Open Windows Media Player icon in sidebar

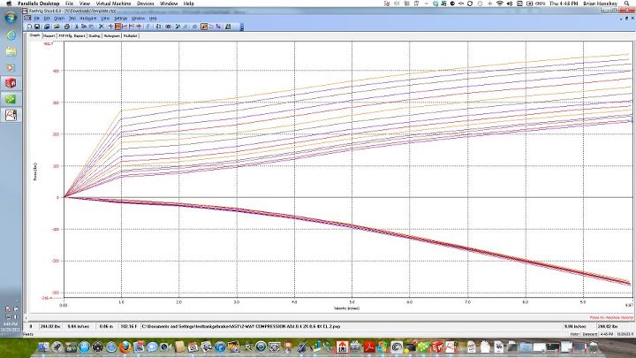click(11, 67)
